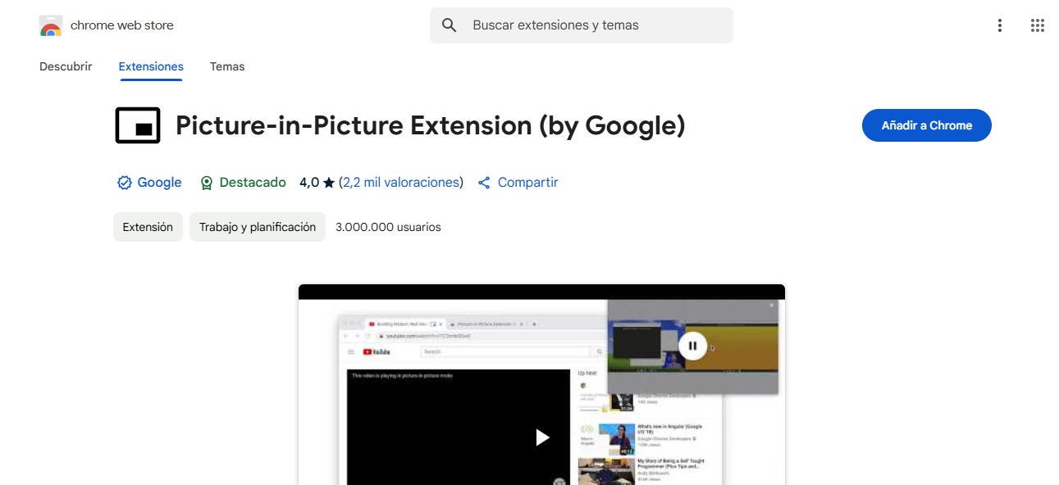The image size is (1059, 485).
Task: Go to the Descubrir tab
Action: [66, 66]
